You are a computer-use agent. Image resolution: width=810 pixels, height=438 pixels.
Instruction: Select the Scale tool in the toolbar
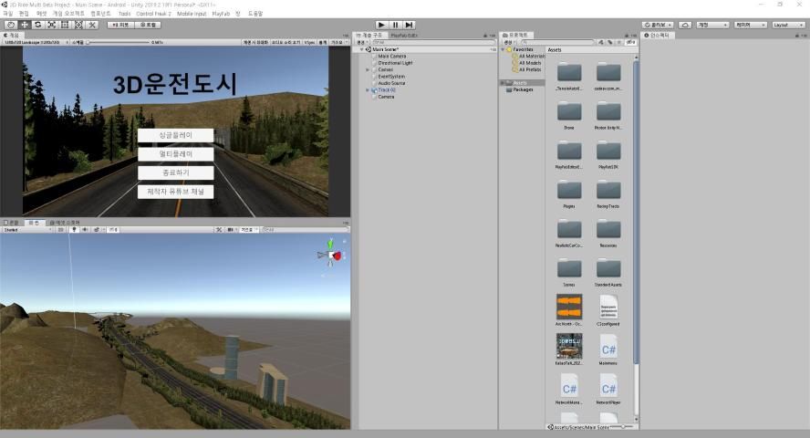50,25
